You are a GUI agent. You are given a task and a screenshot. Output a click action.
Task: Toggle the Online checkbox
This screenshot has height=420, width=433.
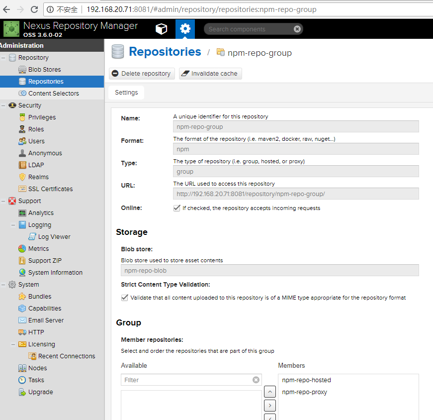click(x=177, y=208)
